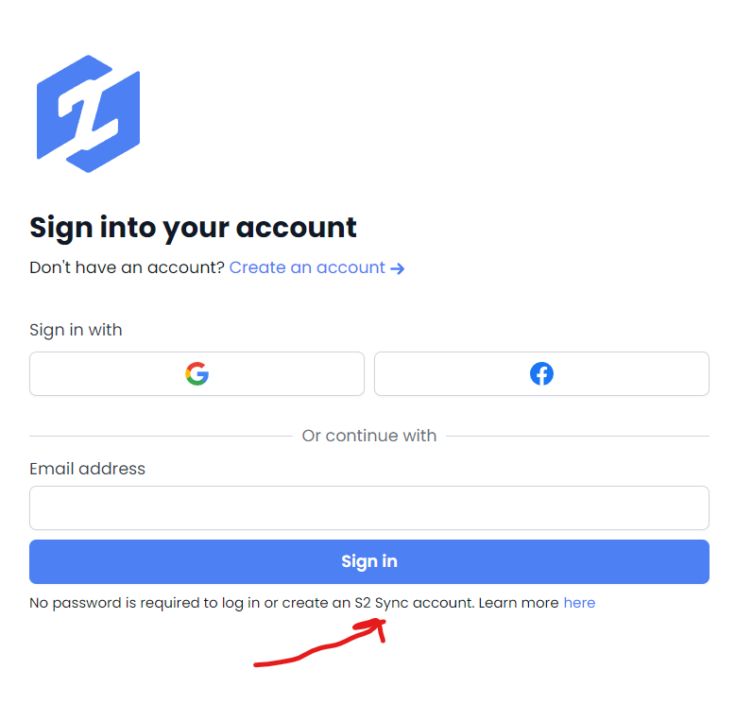Click the arrow icon after Create an account
735x704 pixels.
tap(397, 268)
